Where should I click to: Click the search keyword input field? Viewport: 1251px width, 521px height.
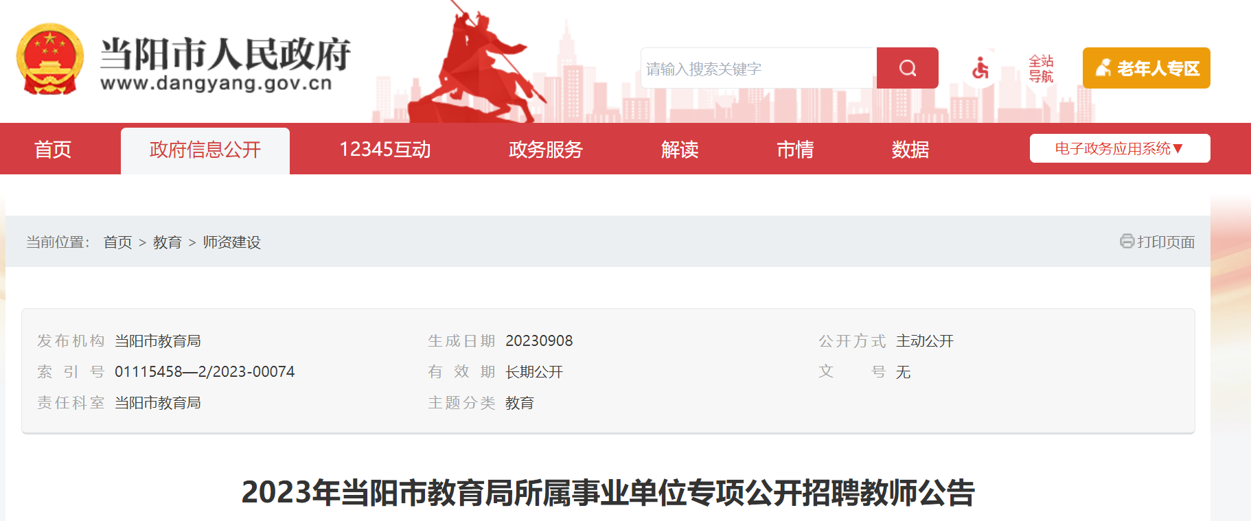click(x=759, y=68)
